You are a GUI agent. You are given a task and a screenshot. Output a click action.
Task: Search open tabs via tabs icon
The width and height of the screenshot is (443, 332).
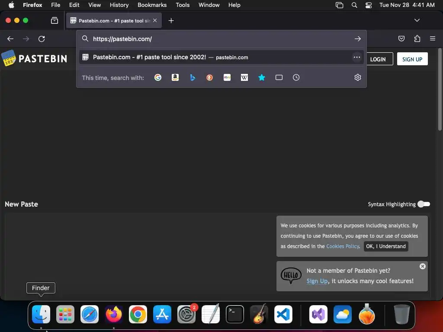(x=279, y=77)
